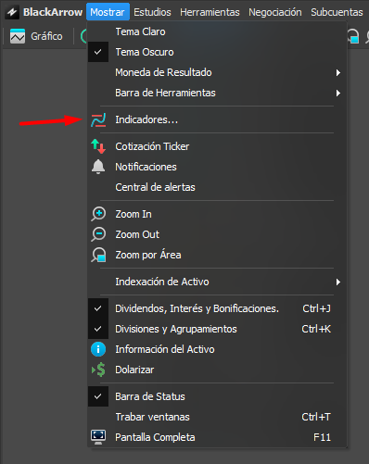Image resolution: width=369 pixels, height=464 pixels.
Task: Click the Ctrl+J shortcut text
Action: pos(317,308)
